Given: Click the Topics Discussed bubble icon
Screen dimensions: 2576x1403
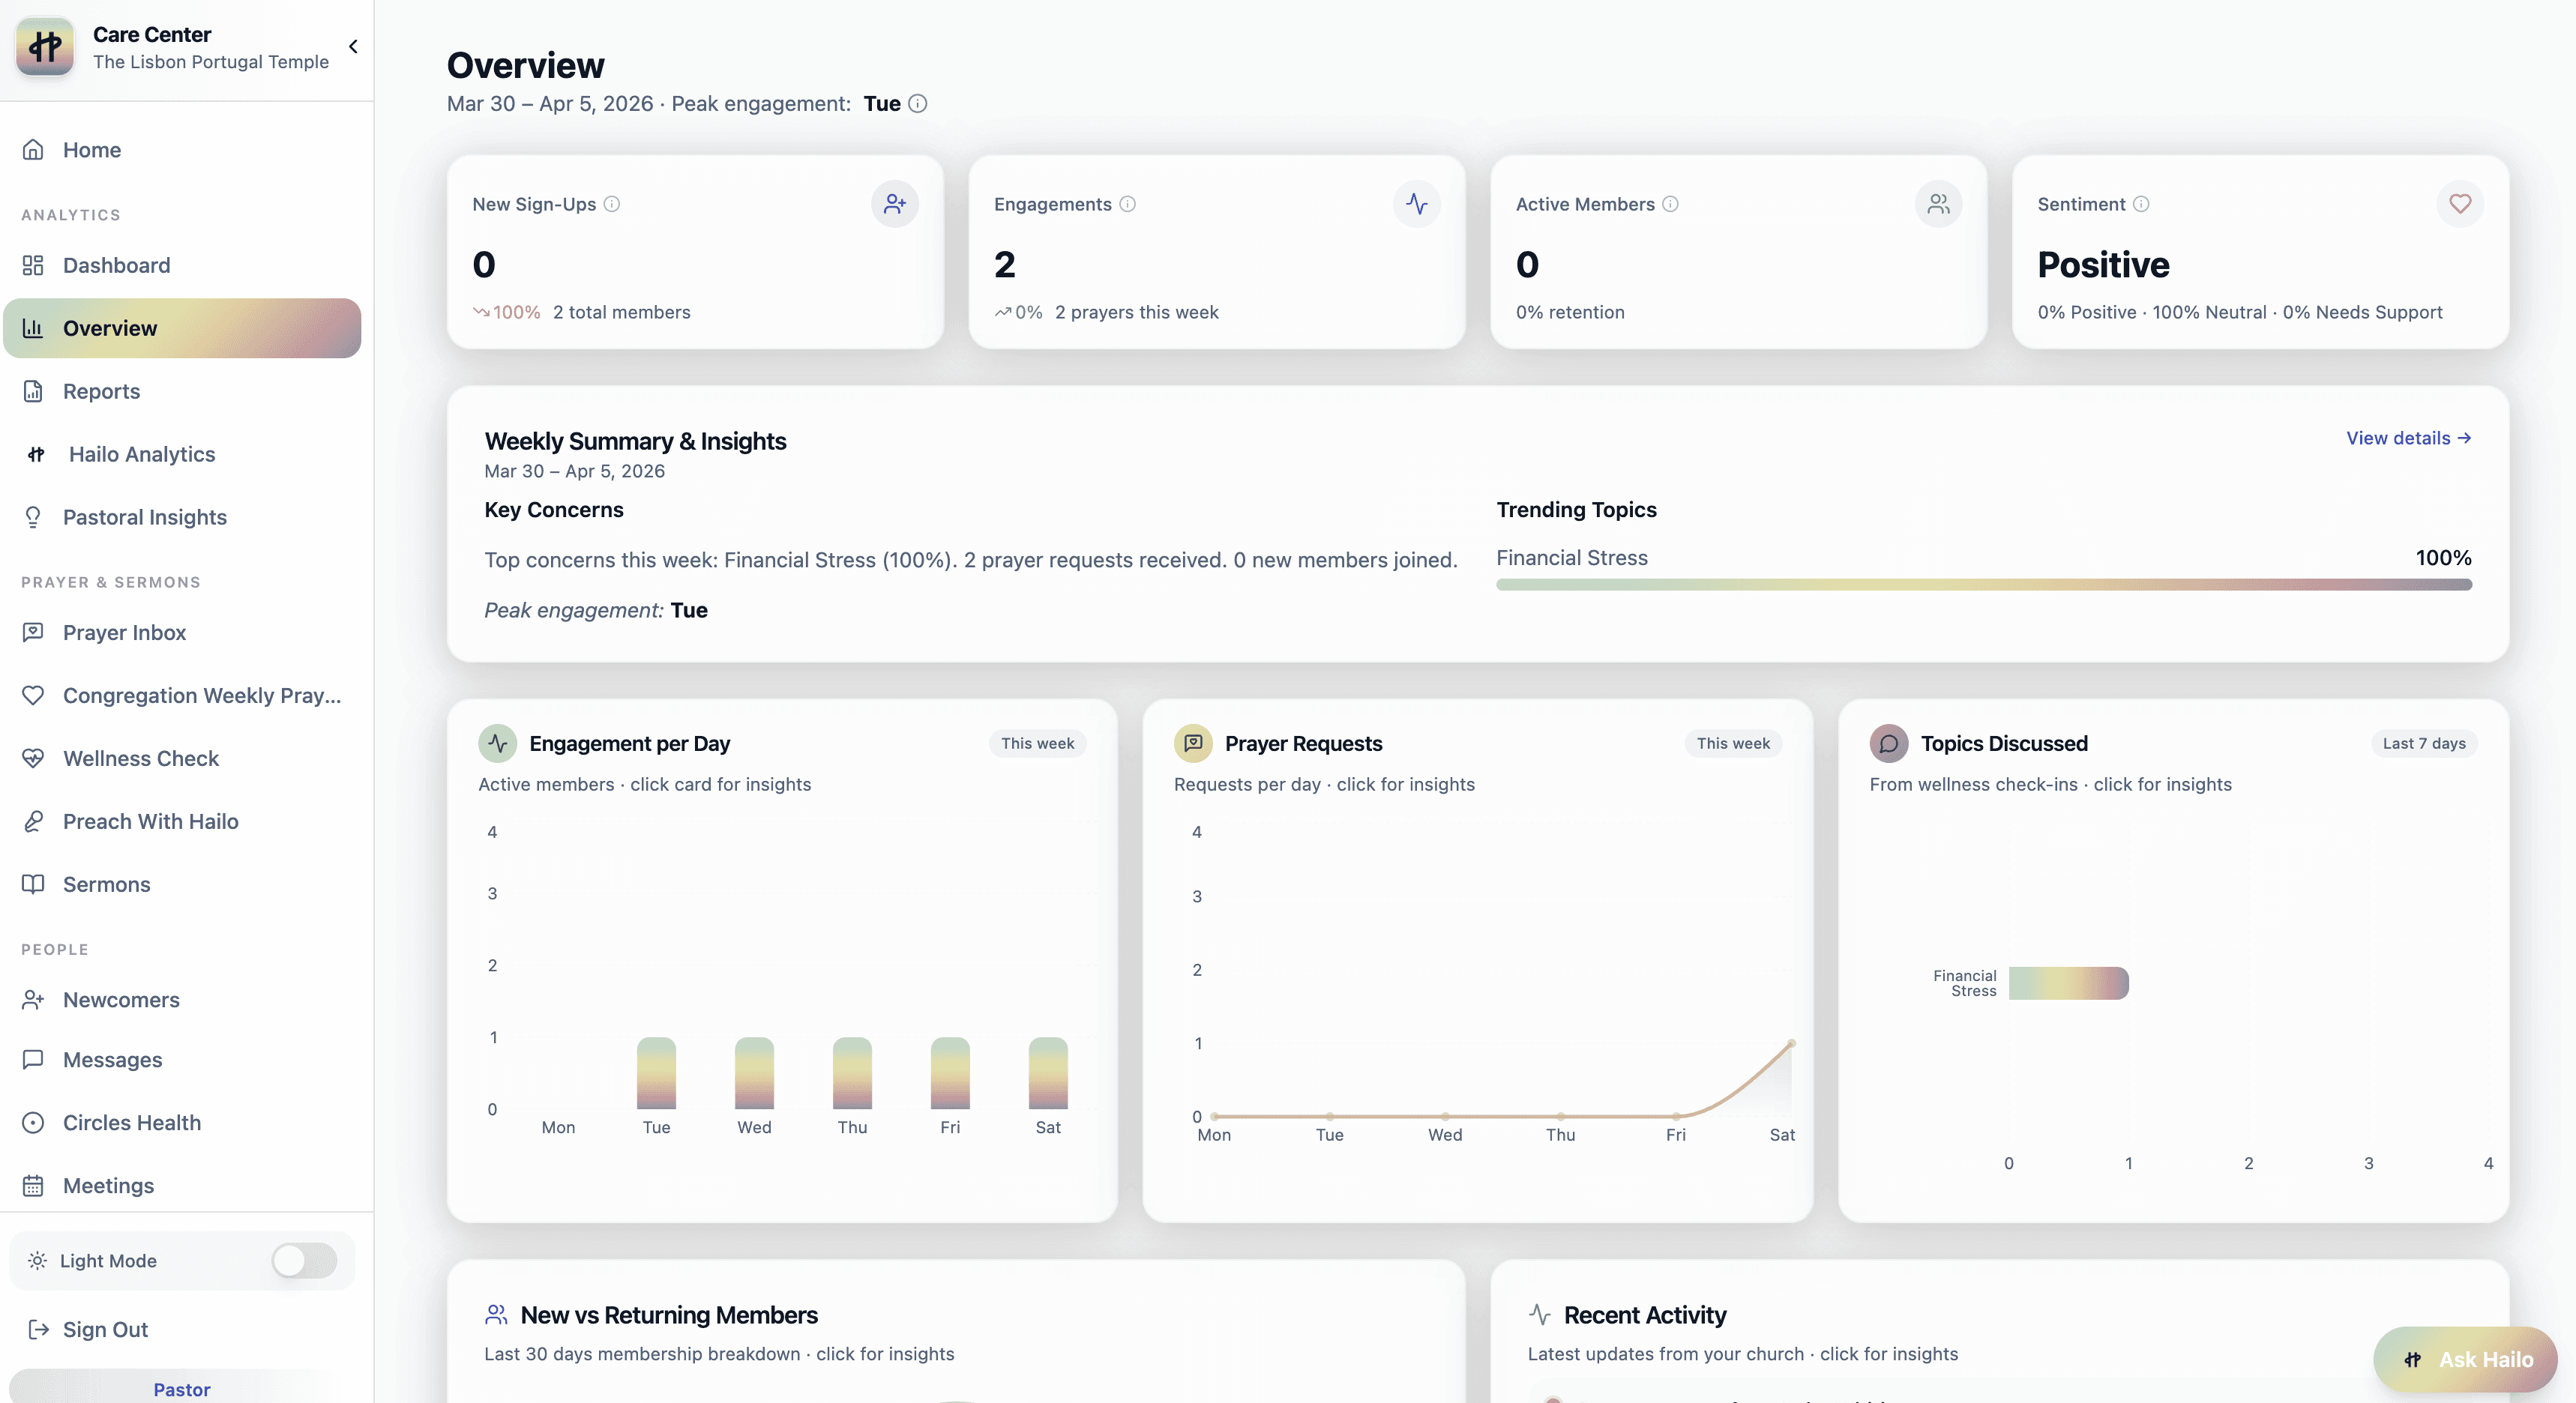Looking at the screenshot, I should [x=1888, y=743].
